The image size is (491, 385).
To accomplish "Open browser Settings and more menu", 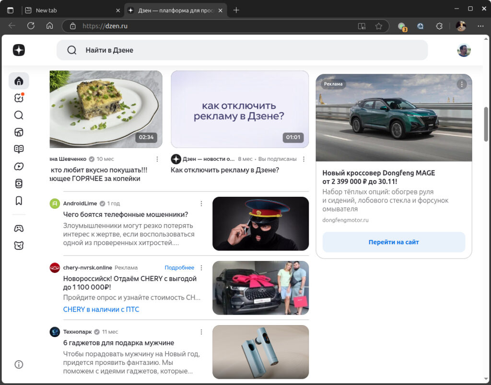I will click(480, 26).
